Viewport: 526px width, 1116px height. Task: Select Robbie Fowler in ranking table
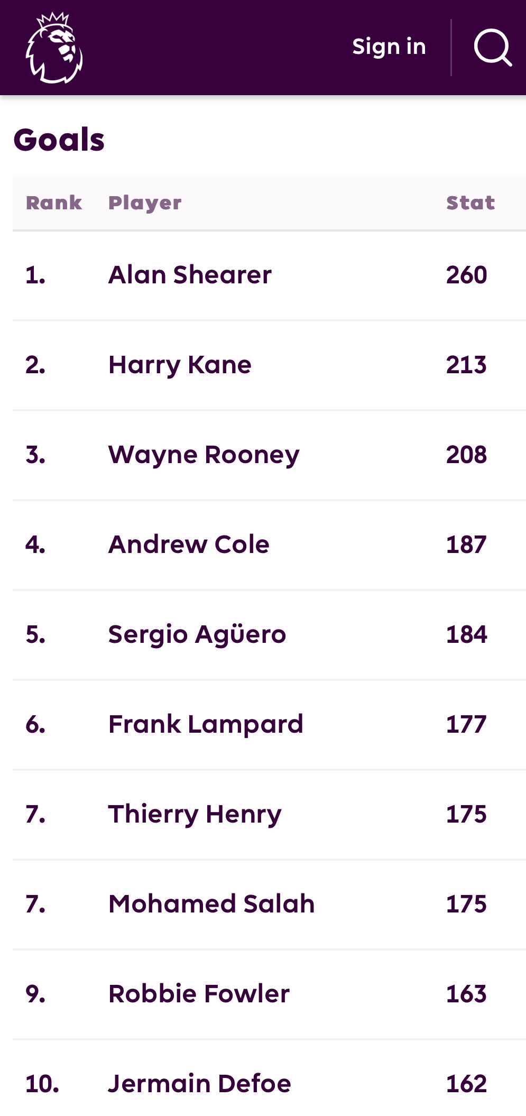199,994
